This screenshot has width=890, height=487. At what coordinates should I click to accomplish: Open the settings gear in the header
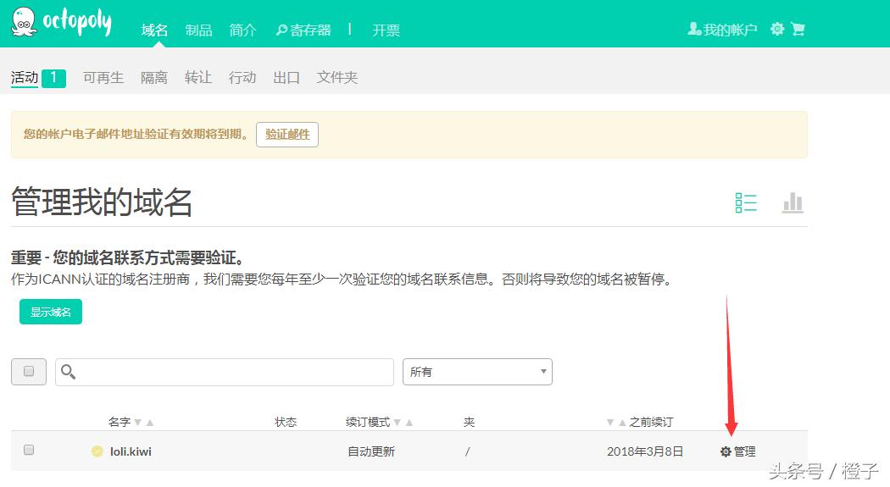(777, 29)
